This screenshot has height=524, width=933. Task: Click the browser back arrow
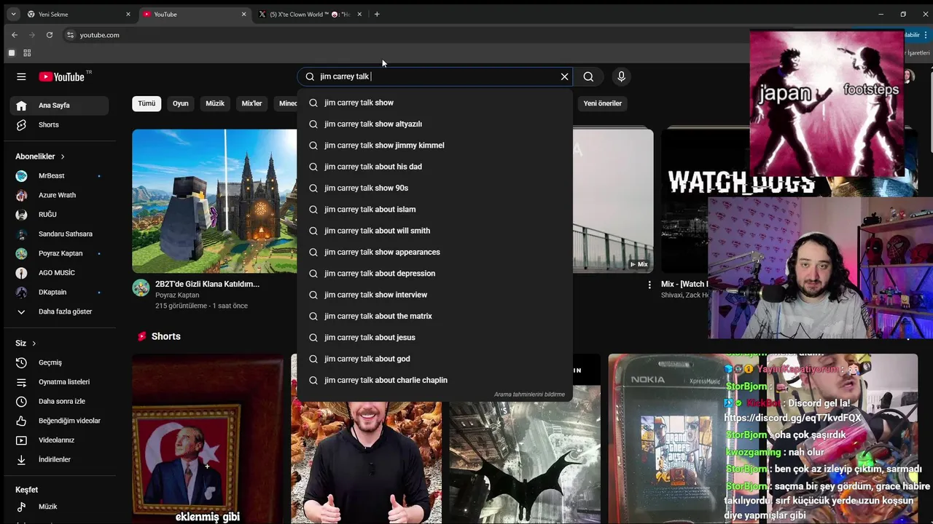tap(15, 35)
